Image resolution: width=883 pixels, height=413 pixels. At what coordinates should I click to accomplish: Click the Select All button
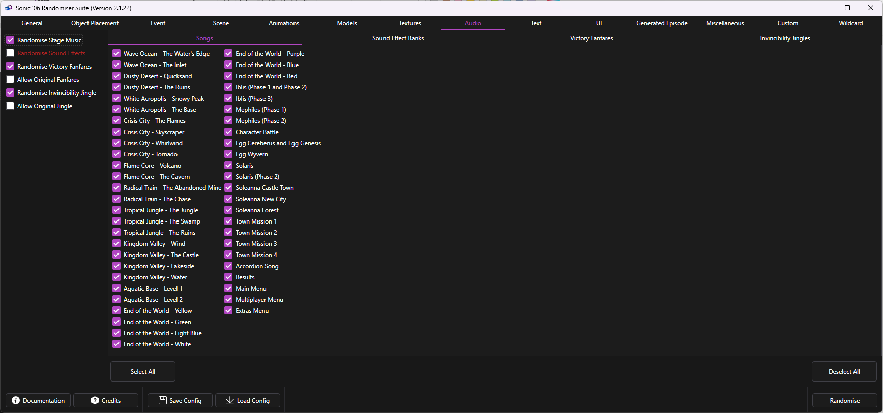143,371
